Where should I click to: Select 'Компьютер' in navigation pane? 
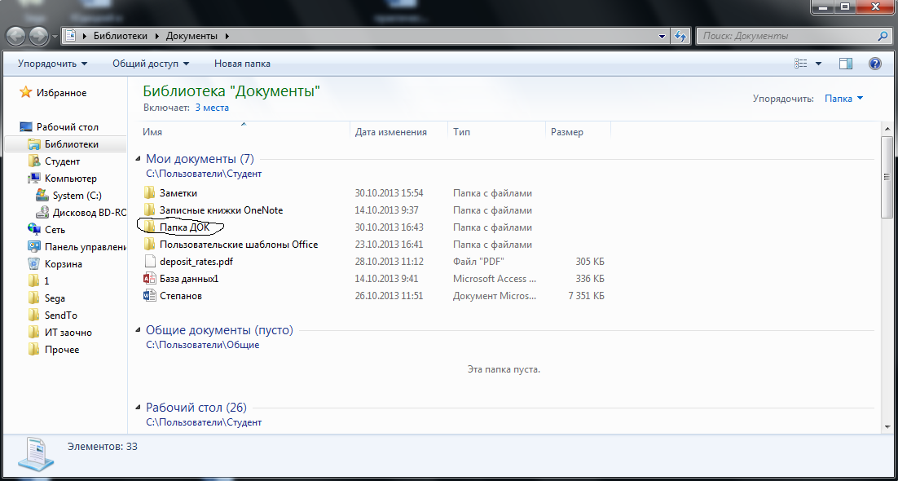click(x=63, y=179)
